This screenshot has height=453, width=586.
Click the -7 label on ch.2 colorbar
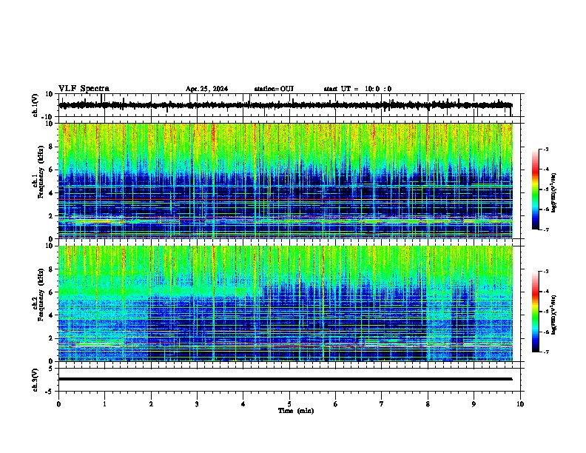(545, 352)
